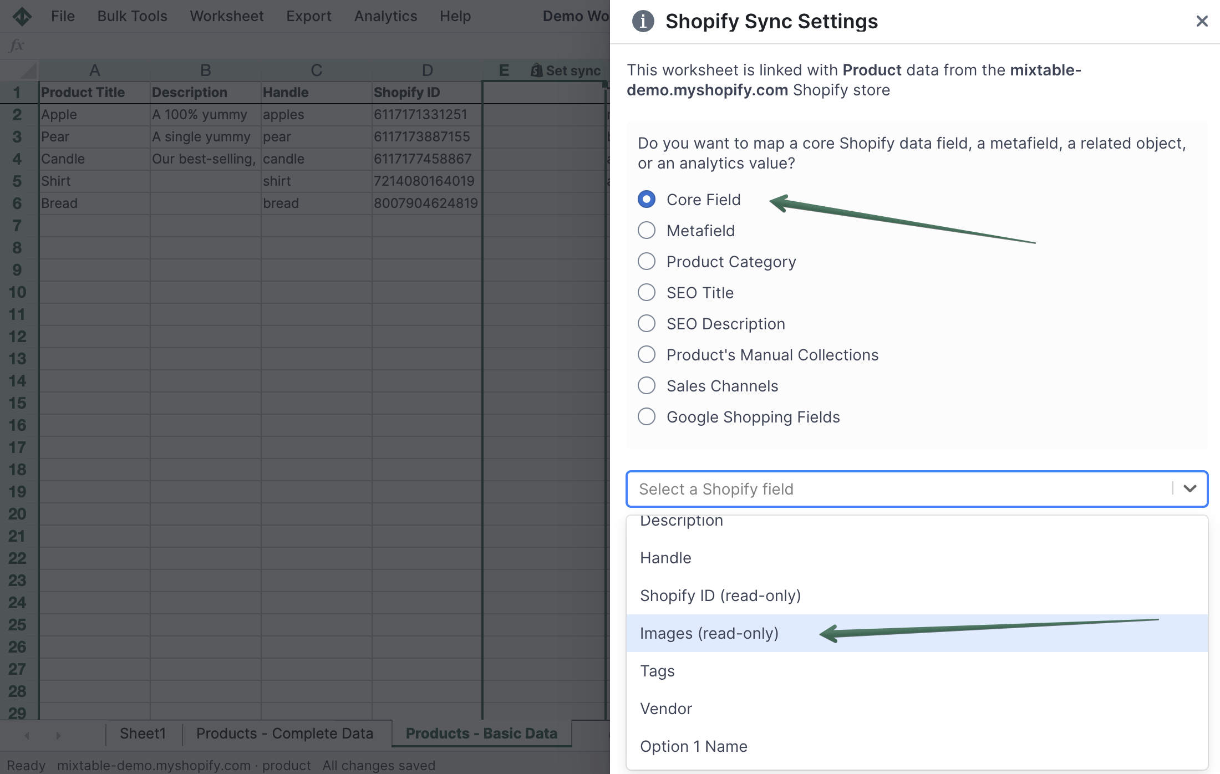Click the Mixtable logo icon
Screen dimensions: 1220x774
[x=22, y=16]
